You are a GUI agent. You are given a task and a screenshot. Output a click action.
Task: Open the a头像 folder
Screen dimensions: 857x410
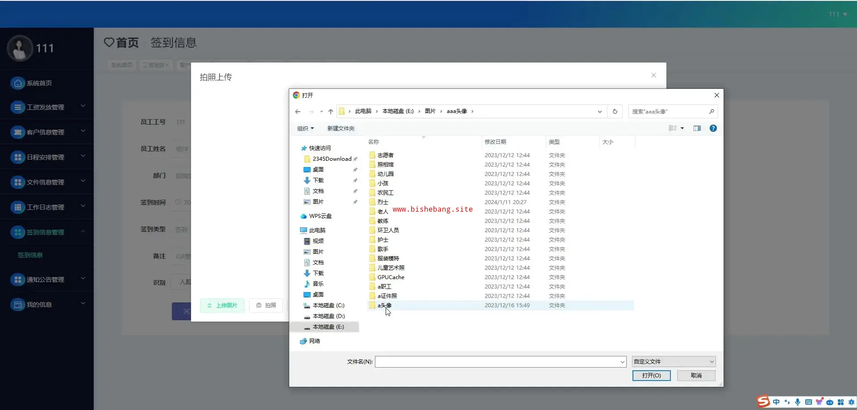[384, 305]
